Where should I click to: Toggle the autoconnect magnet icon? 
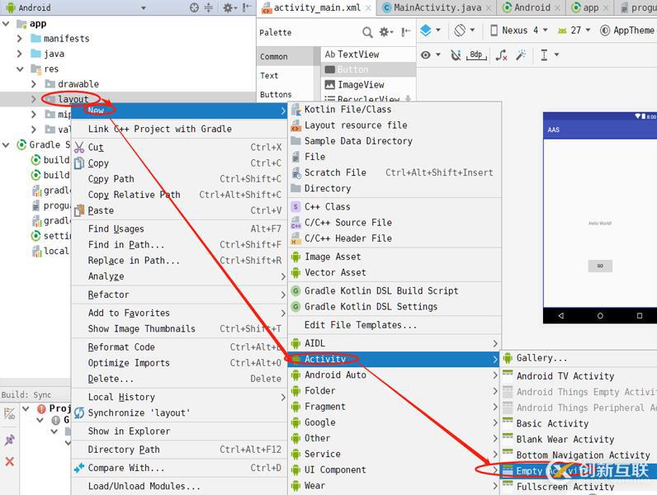(456, 54)
